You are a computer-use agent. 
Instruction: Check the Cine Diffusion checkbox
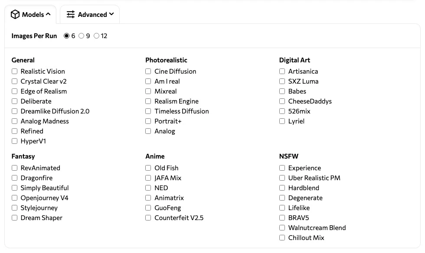tap(148, 71)
